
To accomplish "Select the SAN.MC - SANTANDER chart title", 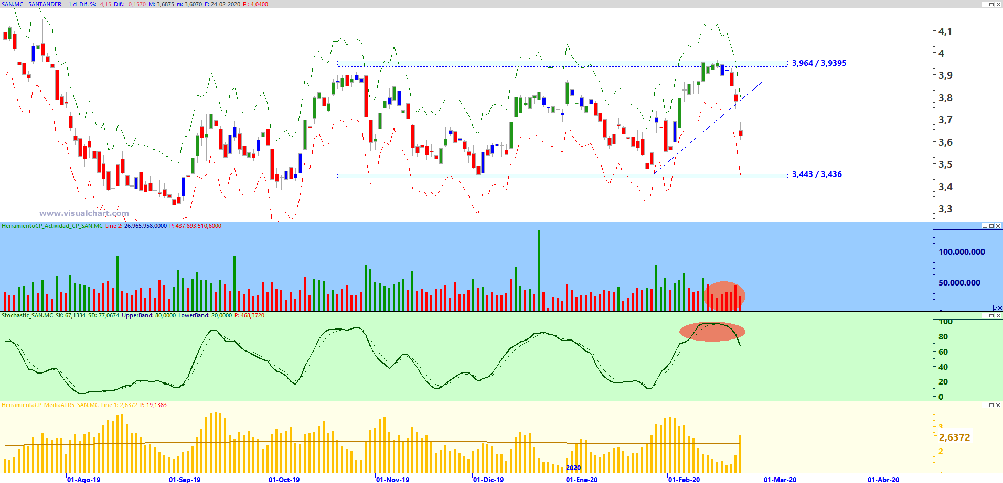I will (31, 4).
